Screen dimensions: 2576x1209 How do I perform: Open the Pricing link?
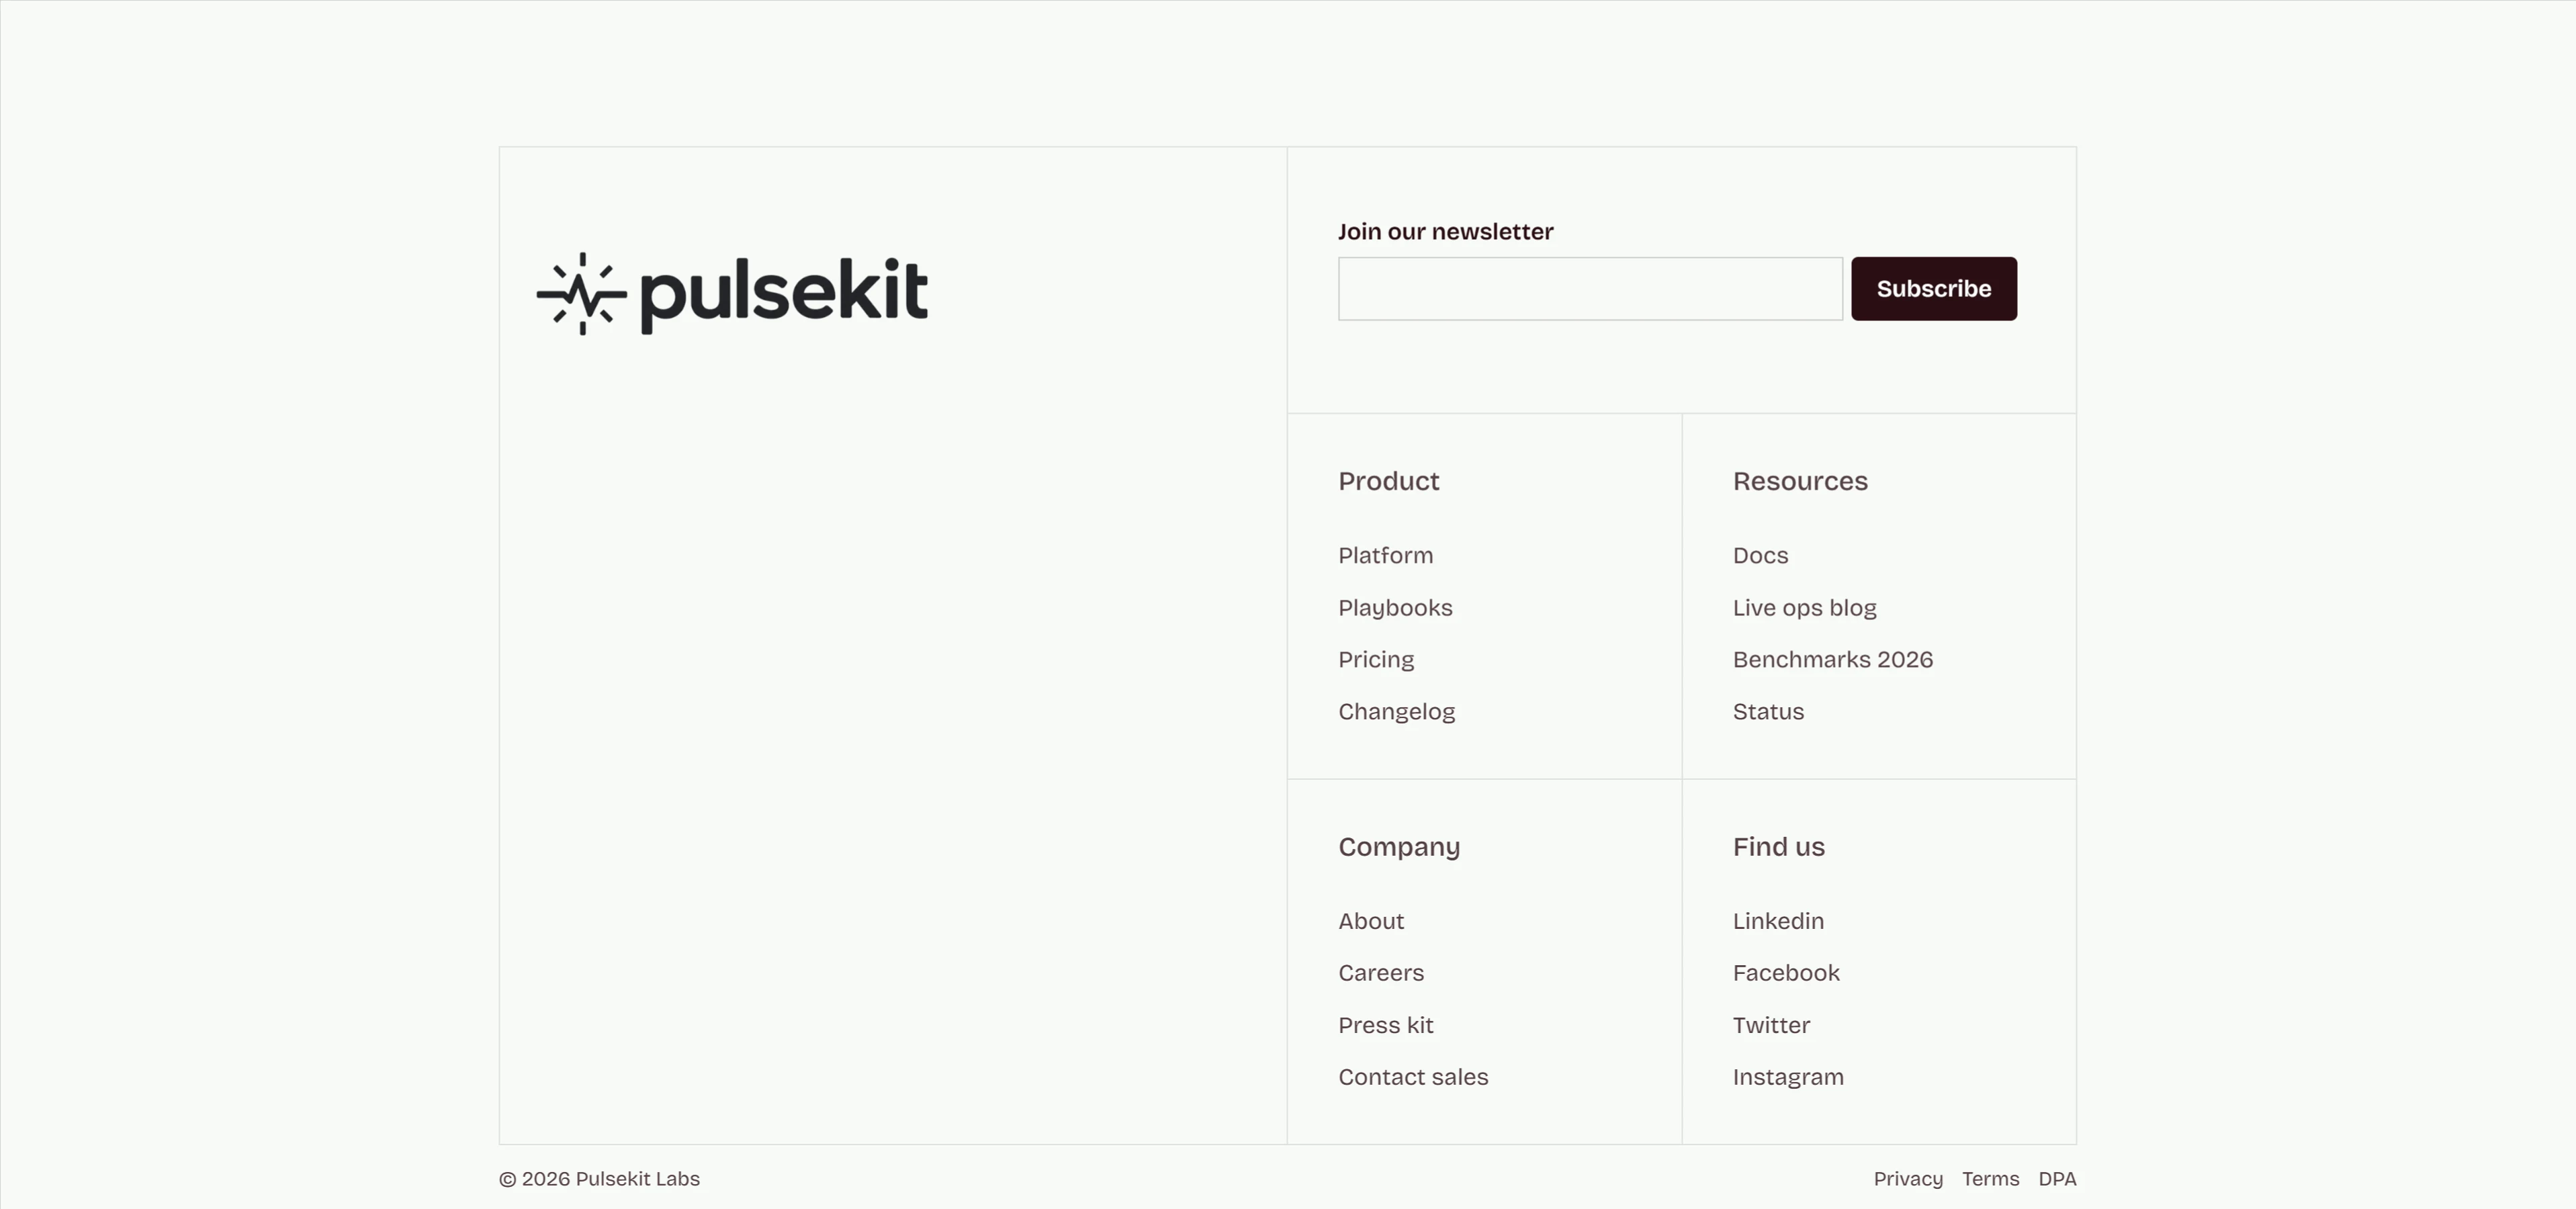click(x=1376, y=660)
